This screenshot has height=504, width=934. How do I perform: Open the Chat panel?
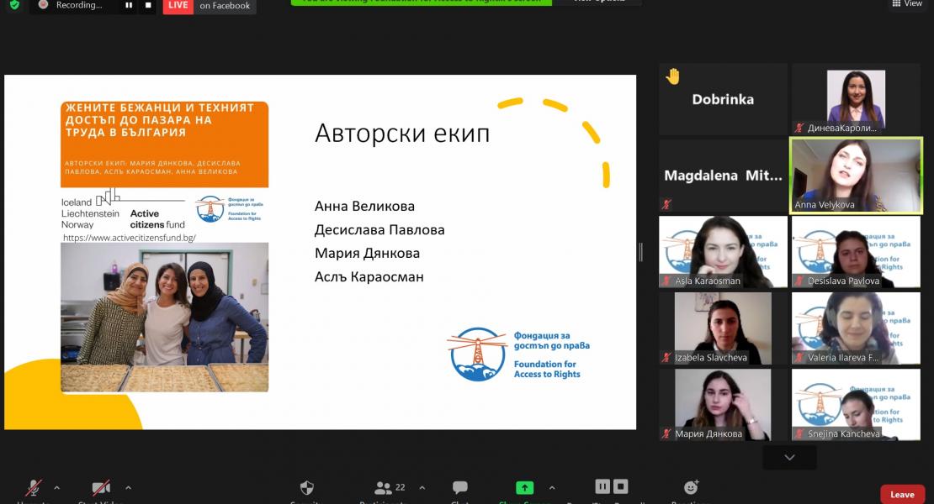point(460,487)
